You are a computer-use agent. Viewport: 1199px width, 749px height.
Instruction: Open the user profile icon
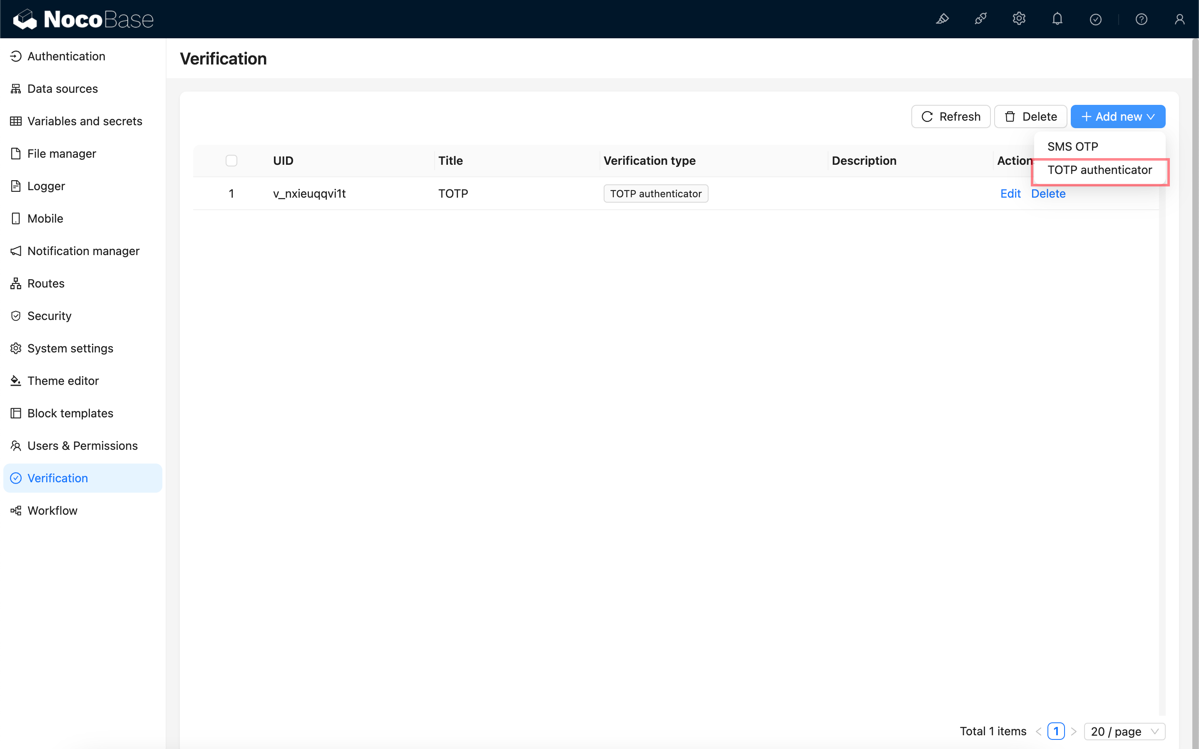[x=1179, y=19]
